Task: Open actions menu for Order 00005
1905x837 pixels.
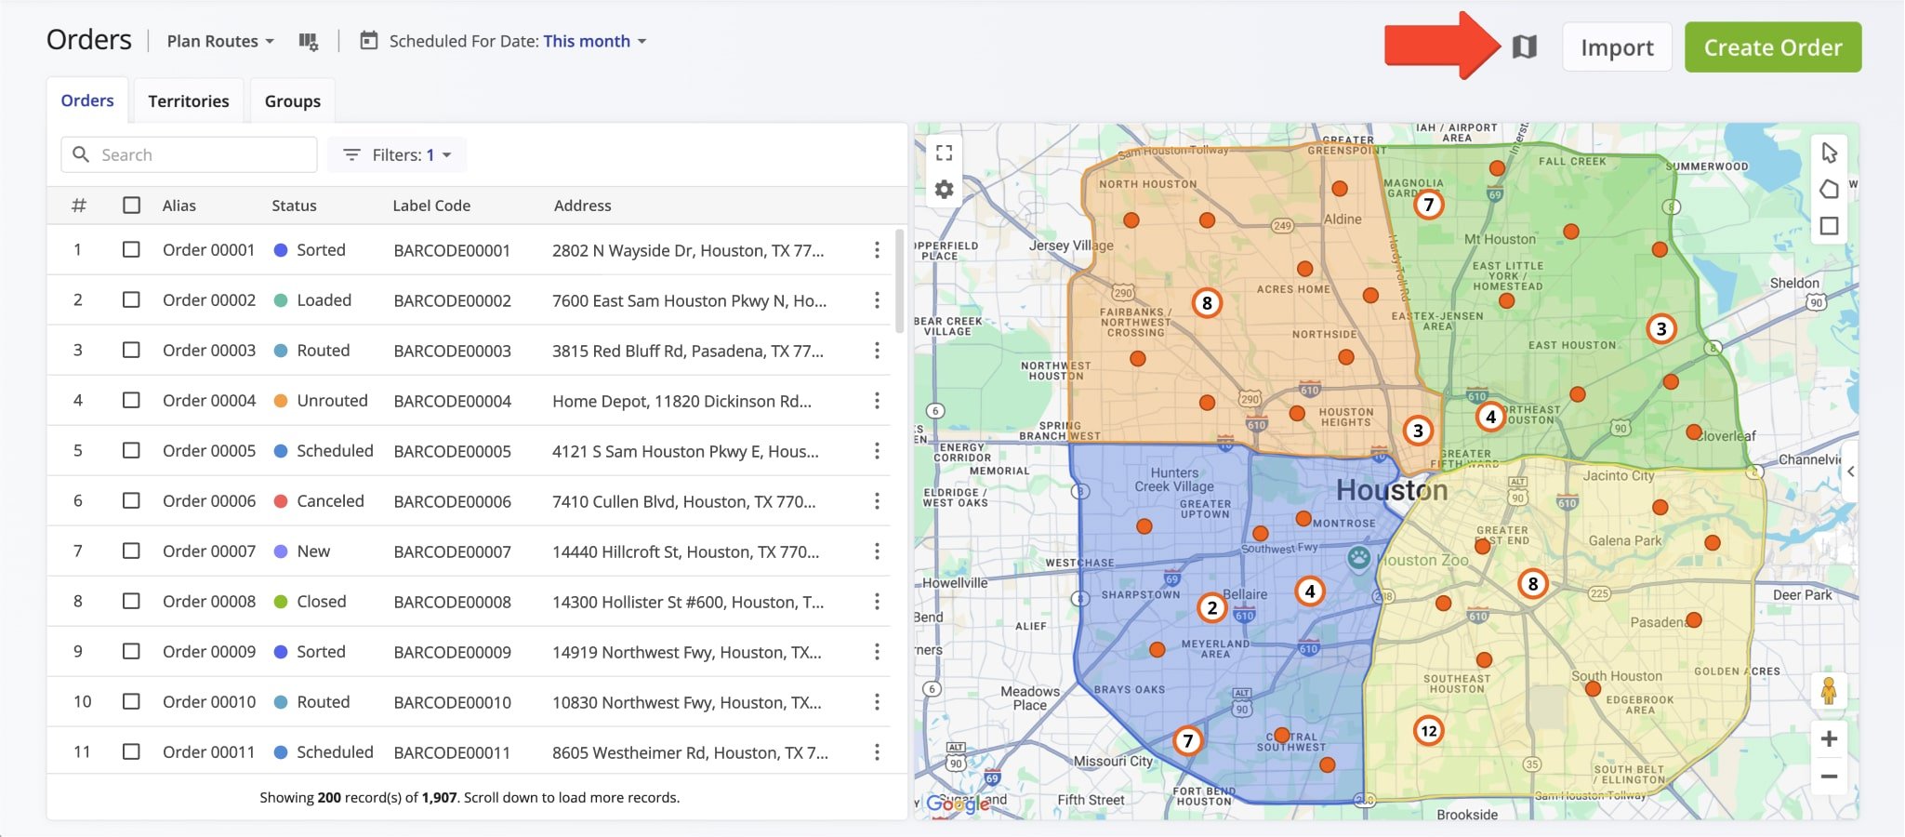Action: [877, 451]
